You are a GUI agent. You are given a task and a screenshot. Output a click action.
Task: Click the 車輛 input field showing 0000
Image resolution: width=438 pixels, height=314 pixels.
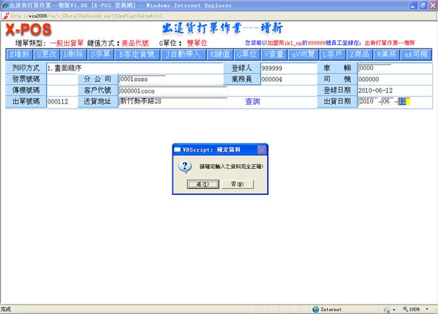tap(374, 68)
